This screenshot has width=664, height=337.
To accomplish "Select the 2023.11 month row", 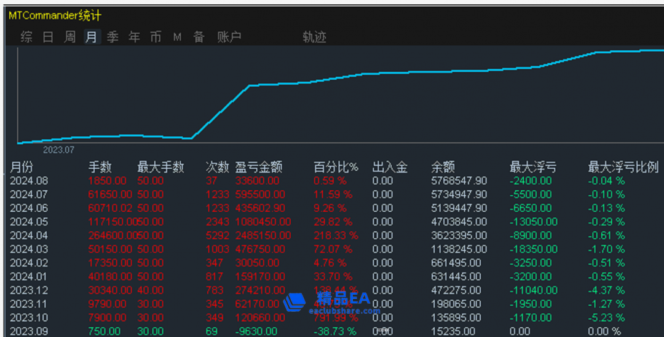I will coord(334,304).
